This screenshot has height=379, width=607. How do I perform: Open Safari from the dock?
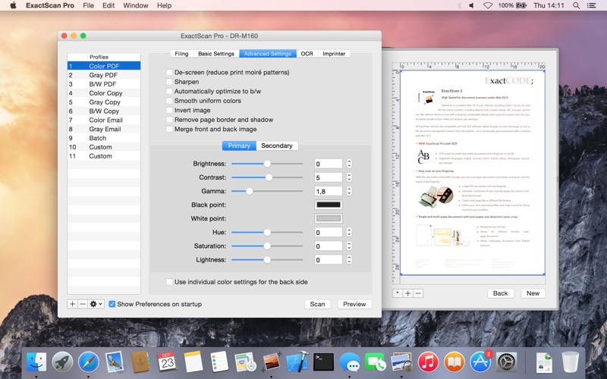tap(88, 361)
